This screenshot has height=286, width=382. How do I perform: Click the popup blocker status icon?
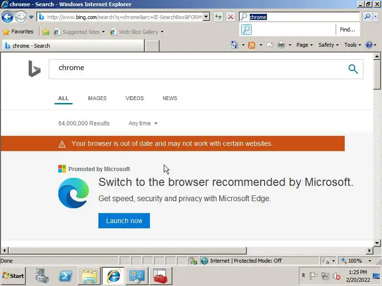tap(193, 261)
